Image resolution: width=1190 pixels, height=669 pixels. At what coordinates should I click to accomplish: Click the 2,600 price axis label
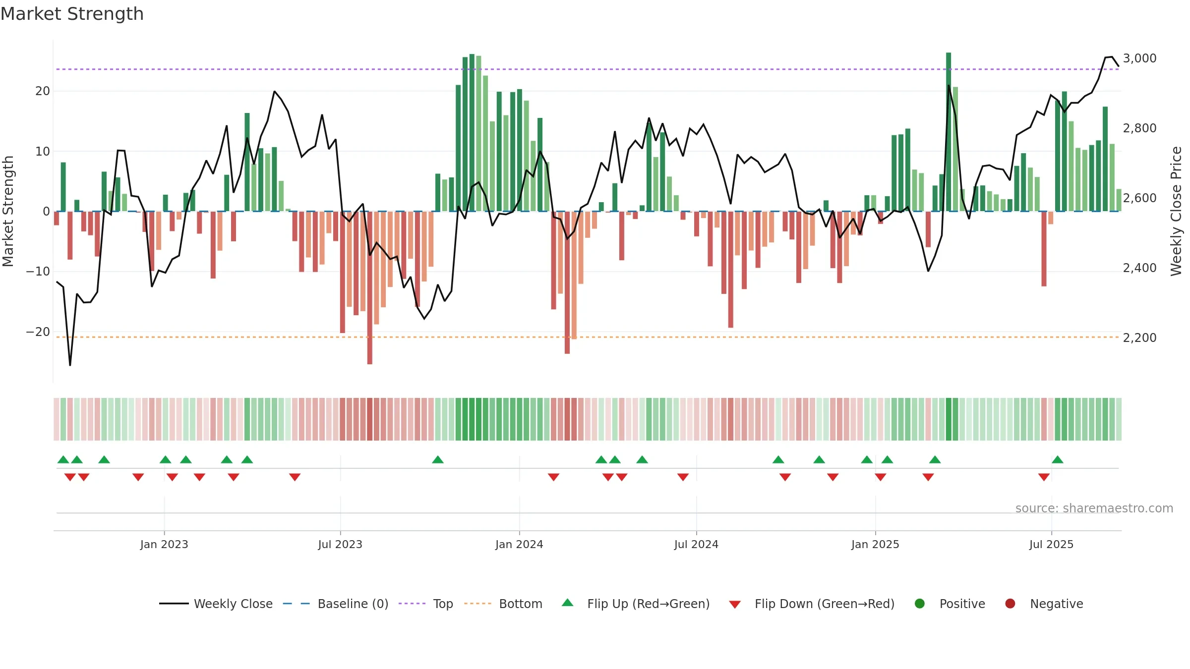pyautogui.click(x=1139, y=198)
